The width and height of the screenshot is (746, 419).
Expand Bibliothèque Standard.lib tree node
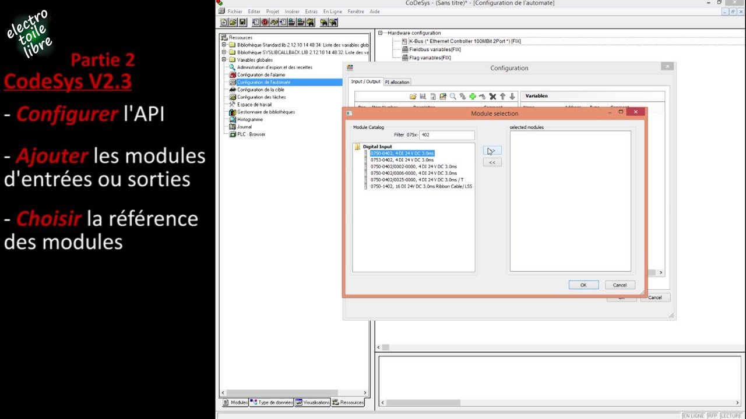(224, 45)
